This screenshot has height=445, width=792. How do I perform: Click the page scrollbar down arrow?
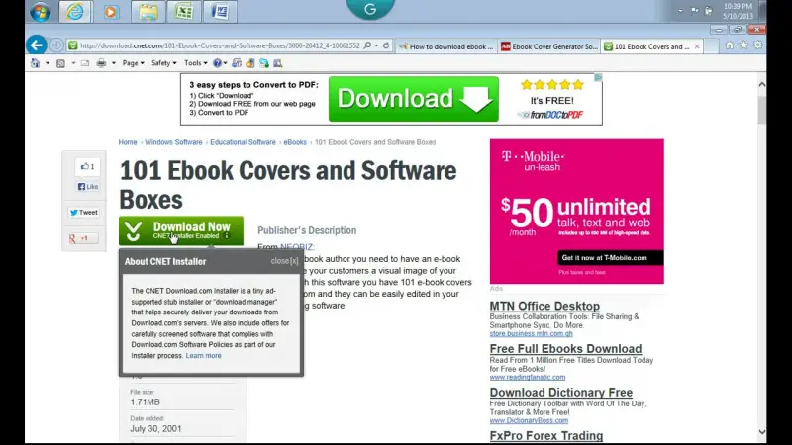[761, 432]
